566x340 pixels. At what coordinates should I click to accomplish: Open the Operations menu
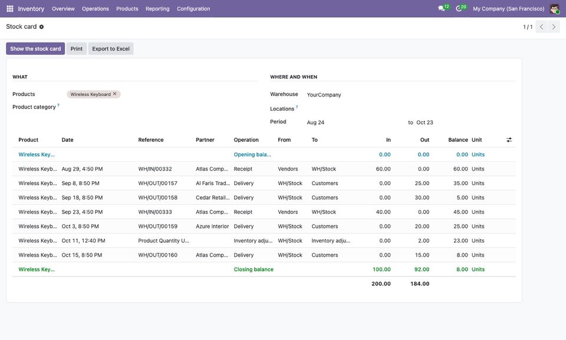tap(96, 9)
